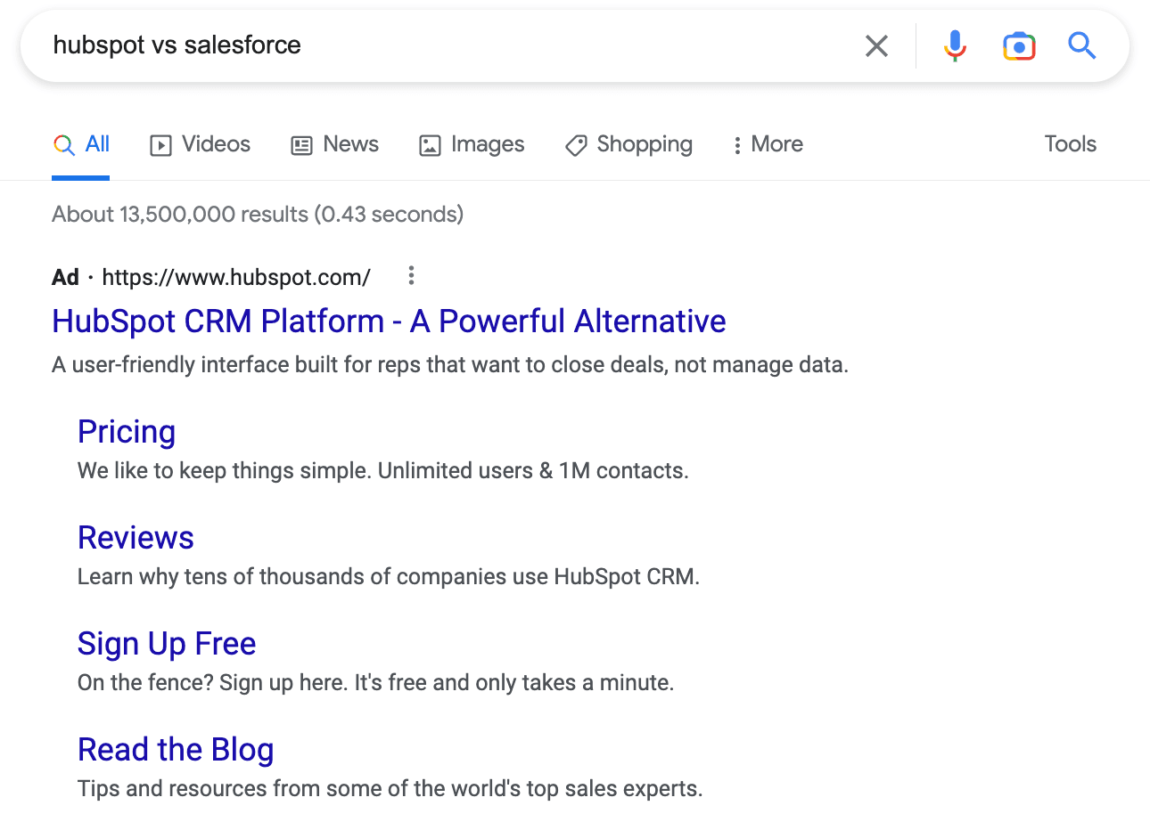Click the Unlimited users & 1M contacts description
Image resolution: width=1150 pixels, height=830 pixels.
[383, 471]
